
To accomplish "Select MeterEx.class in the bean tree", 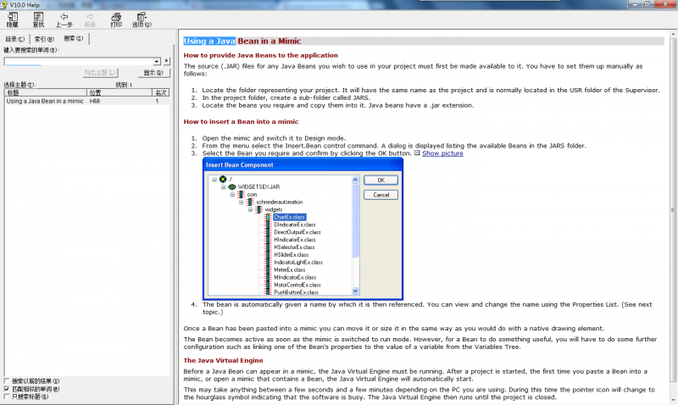I will tap(289, 269).
